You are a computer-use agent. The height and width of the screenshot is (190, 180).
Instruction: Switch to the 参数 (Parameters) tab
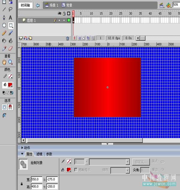coord(49,154)
